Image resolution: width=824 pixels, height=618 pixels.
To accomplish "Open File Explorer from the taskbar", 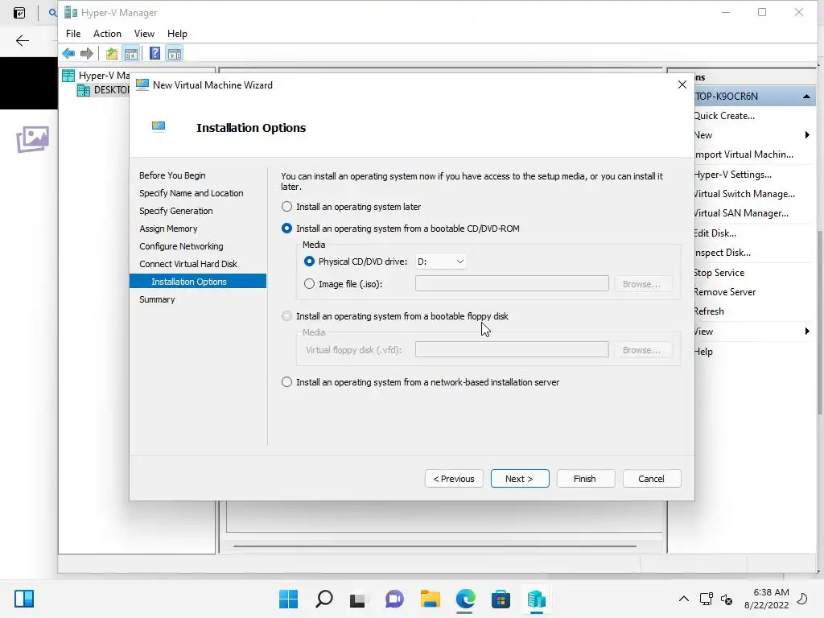I will pos(430,599).
